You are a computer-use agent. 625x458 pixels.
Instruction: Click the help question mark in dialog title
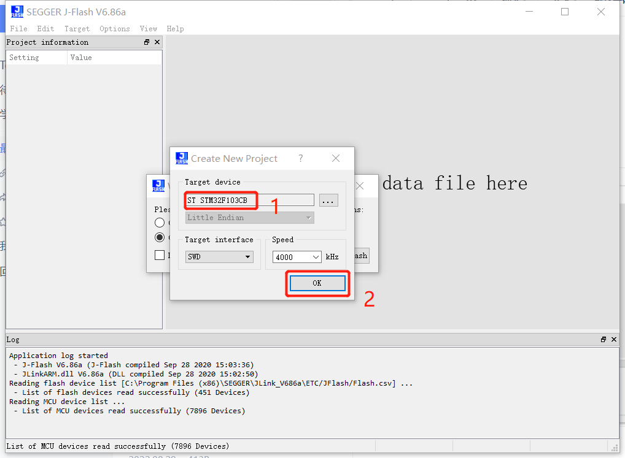point(301,158)
